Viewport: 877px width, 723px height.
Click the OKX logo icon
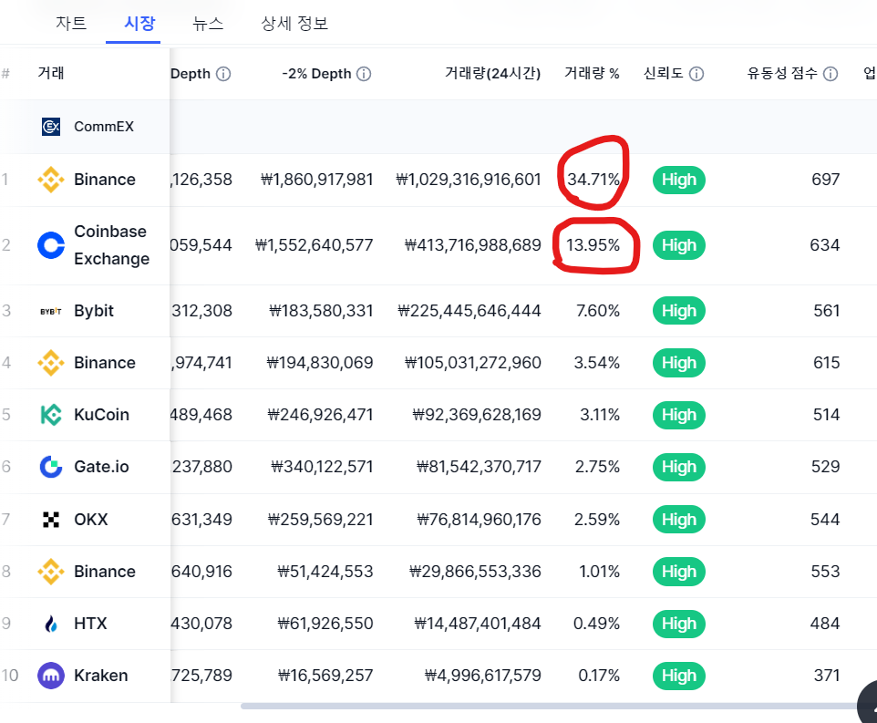[x=51, y=520]
